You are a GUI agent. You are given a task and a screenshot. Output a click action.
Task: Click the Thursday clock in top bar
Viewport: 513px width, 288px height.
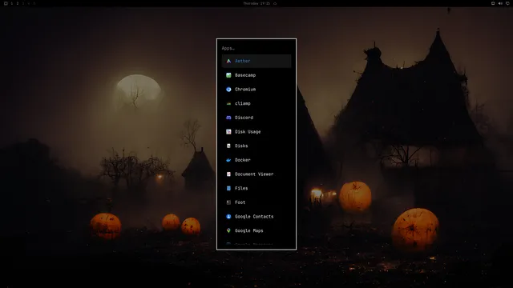pos(256,3)
